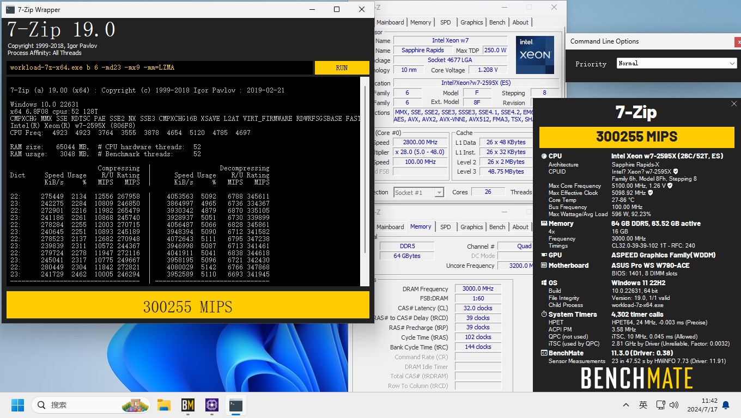
Task: Click the 7-Zip Wrapper title bar icon
Action: click(10, 9)
